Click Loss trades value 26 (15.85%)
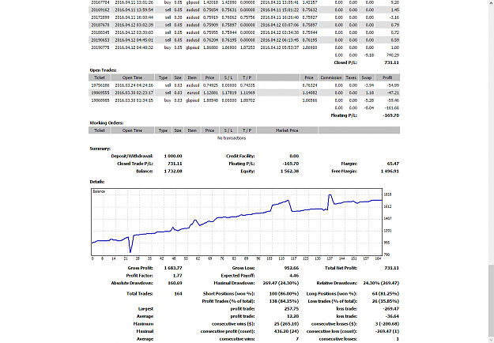 pos(385,301)
